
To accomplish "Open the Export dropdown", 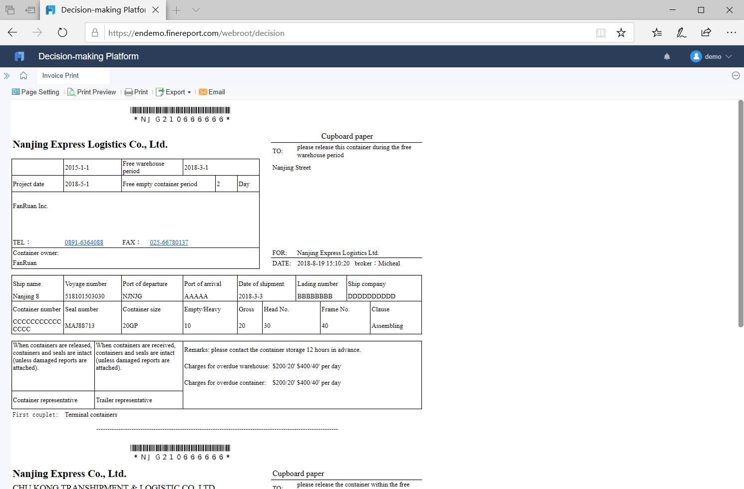I will pyautogui.click(x=174, y=92).
